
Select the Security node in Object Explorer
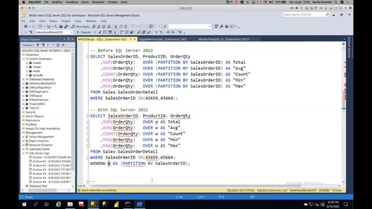[x=31, y=112]
